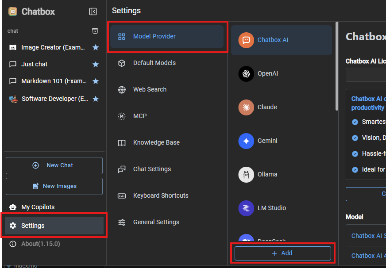
Task: Click the Knowledge Base book icon
Action: point(122,143)
